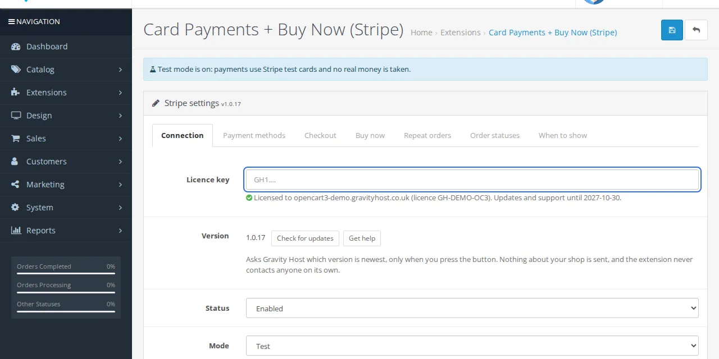Click the Sales shopping-cart icon
The height and width of the screenshot is (359, 719).
click(x=16, y=139)
